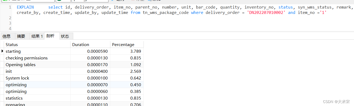This screenshot has width=354, height=106.
Task: Open the 结果 1 tab
Action: pos(37,36)
